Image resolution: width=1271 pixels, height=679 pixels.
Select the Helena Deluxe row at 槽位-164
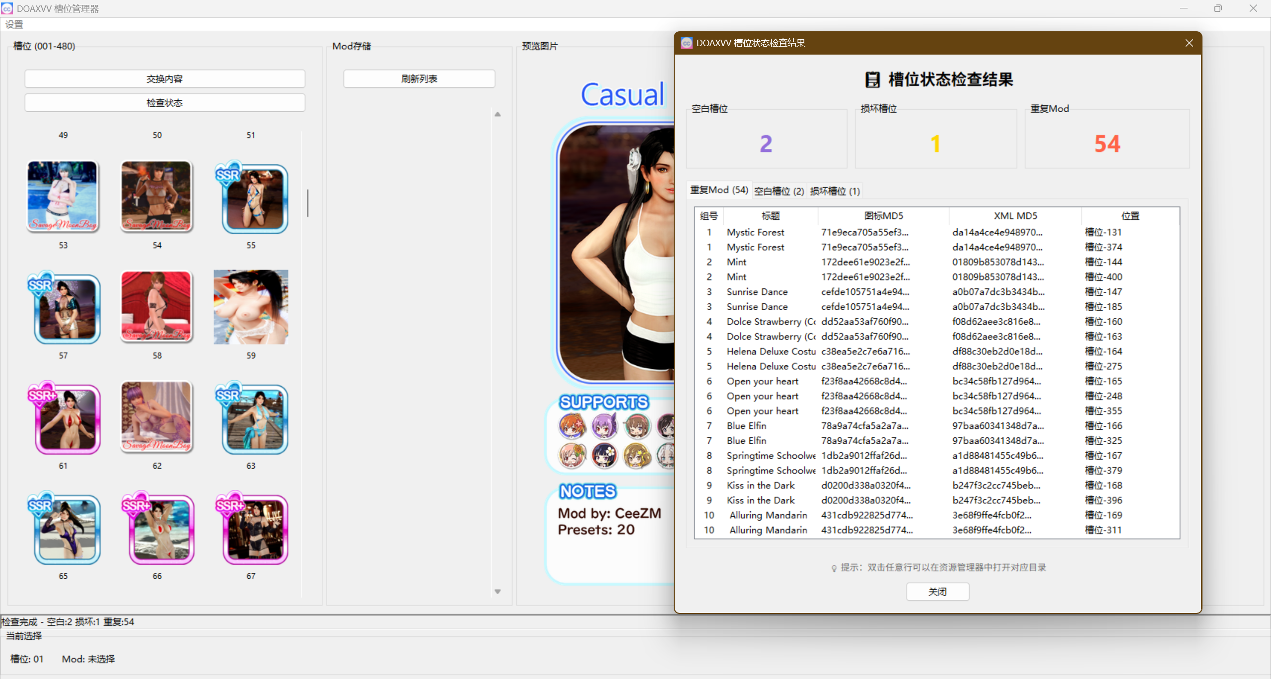click(937, 351)
